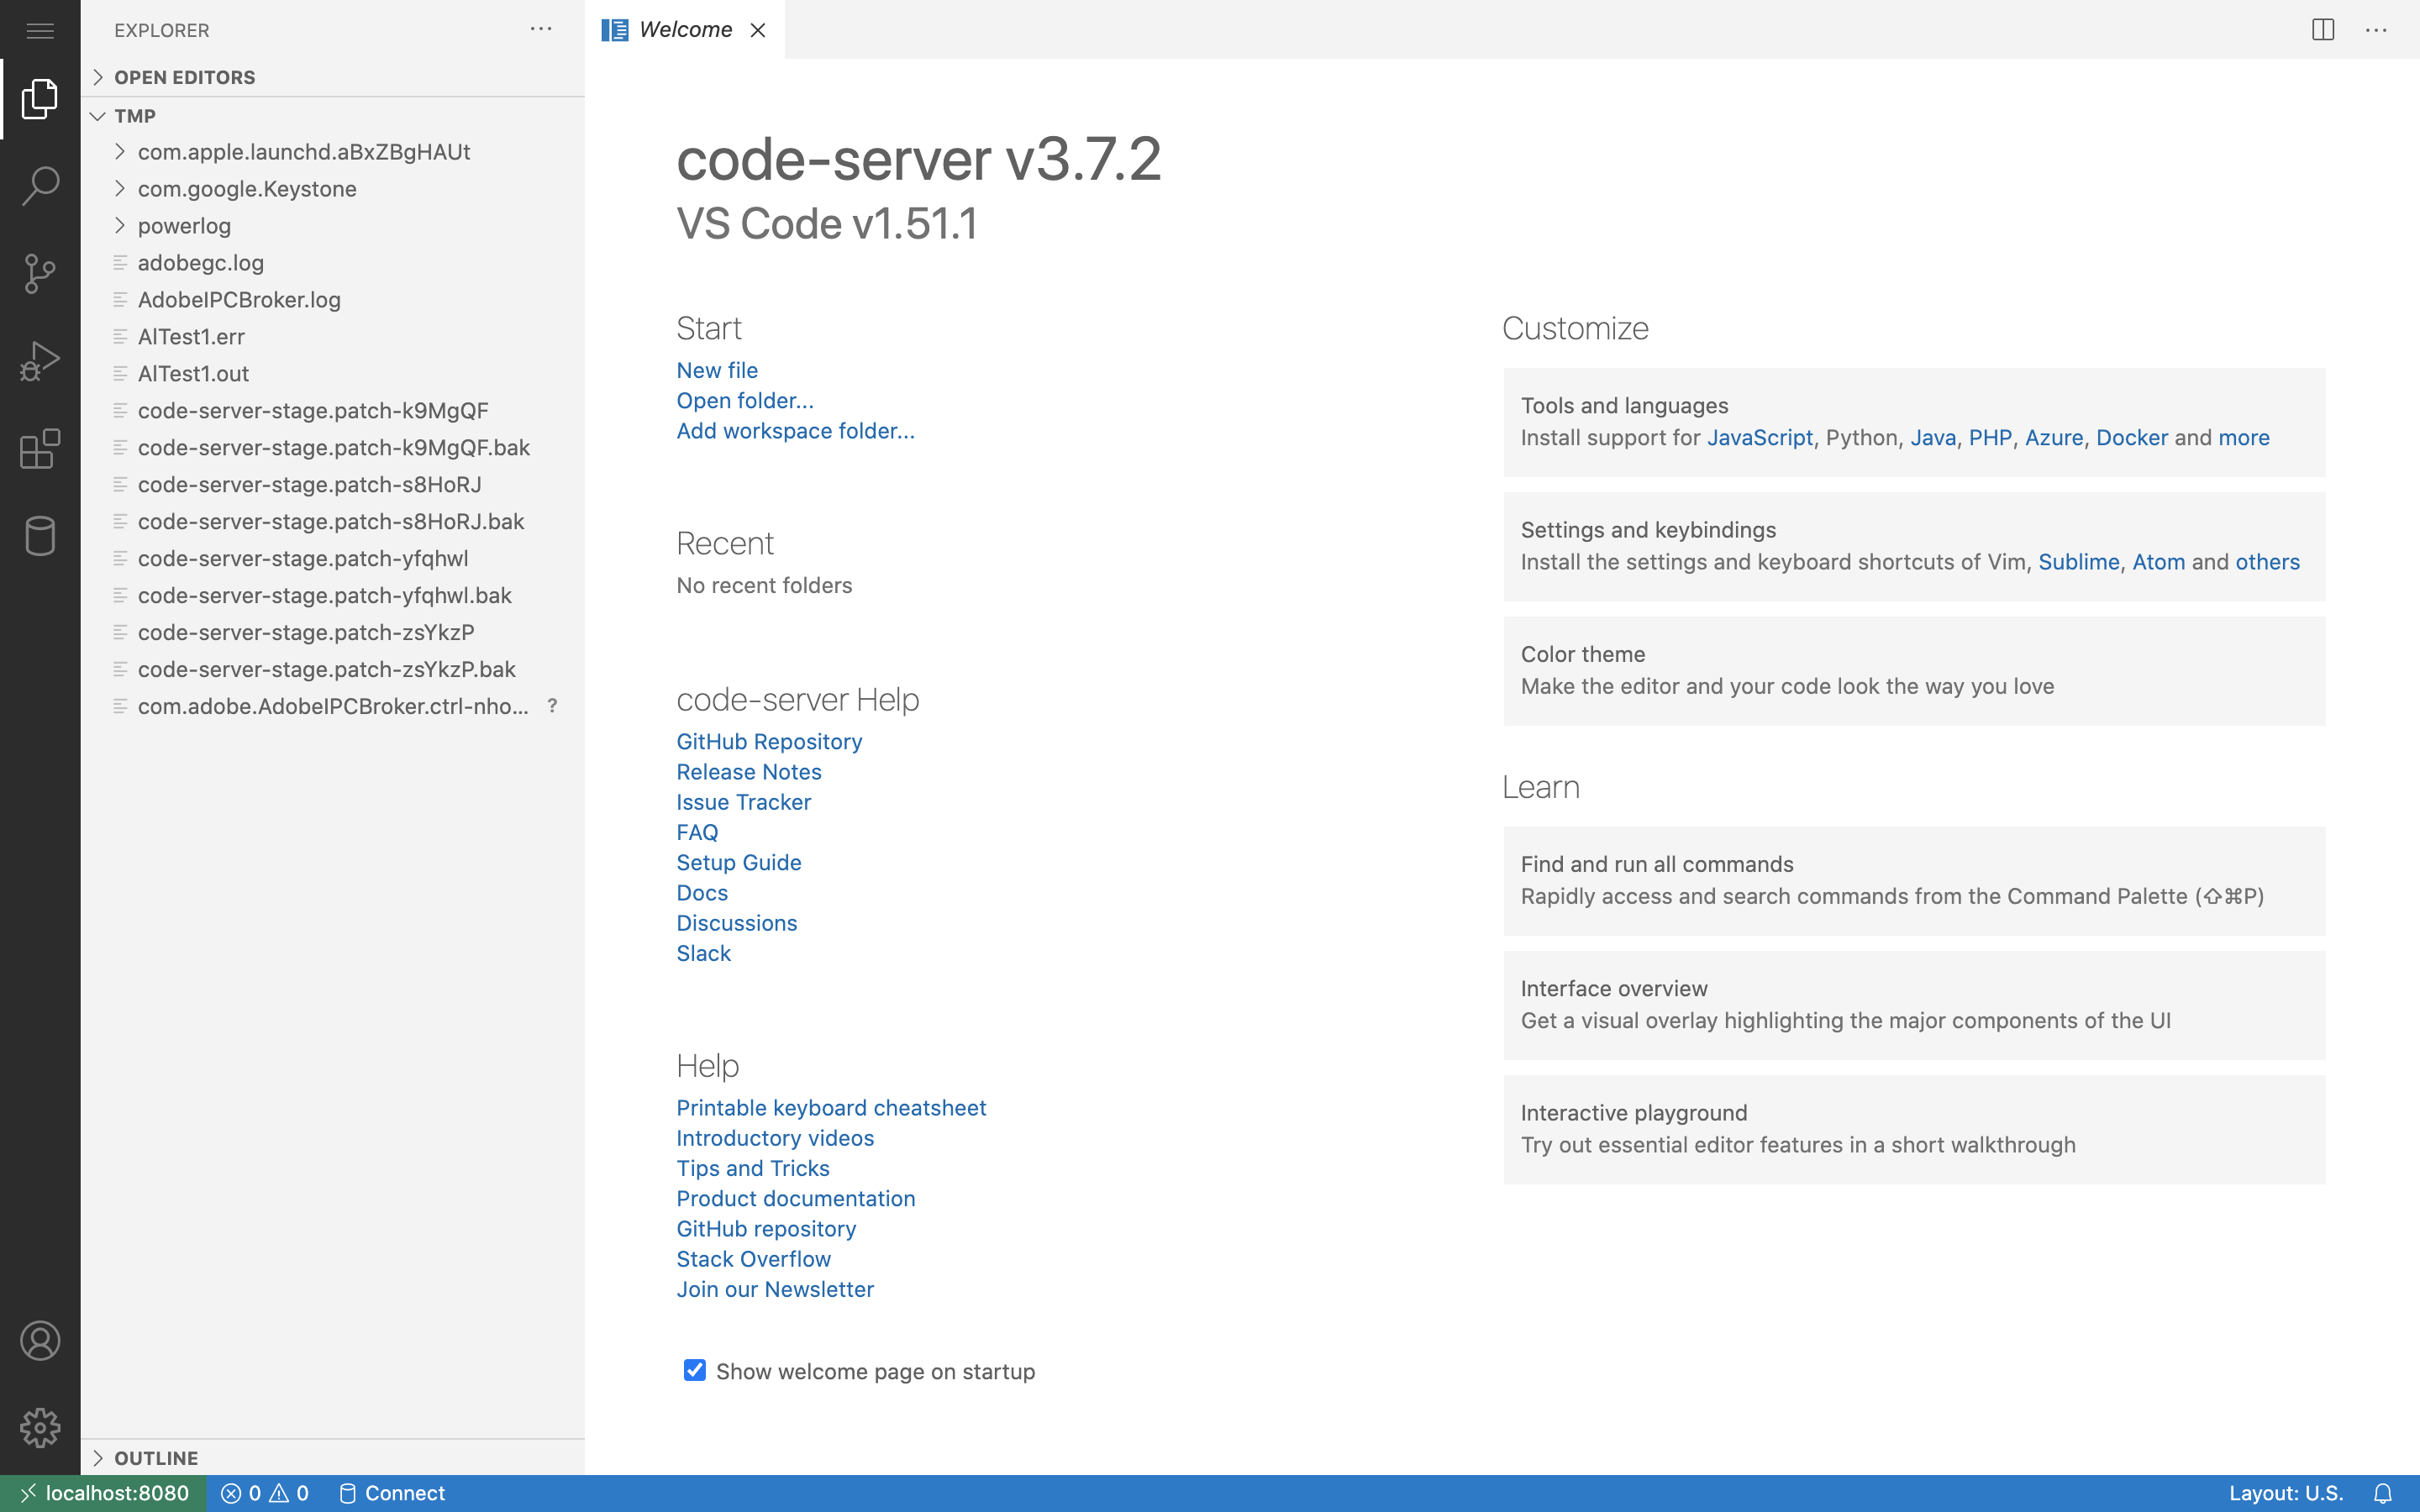The width and height of the screenshot is (2420, 1512).
Task: Open the Interface overview card
Action: 1914,1005
